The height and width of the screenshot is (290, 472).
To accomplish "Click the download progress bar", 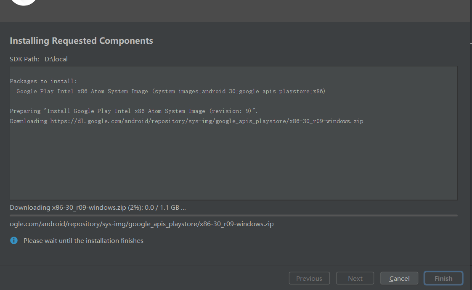I will pyautogui.click(x=233, y=216).
